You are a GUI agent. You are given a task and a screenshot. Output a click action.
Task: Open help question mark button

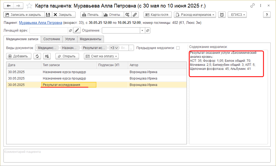[267, 15]
